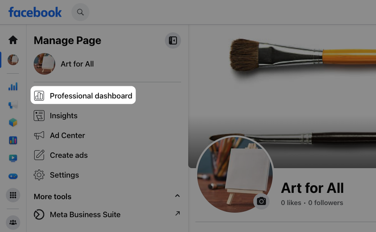Open the bar chart insights rail icon
This screenshot has width=376, height=232.
13,86
